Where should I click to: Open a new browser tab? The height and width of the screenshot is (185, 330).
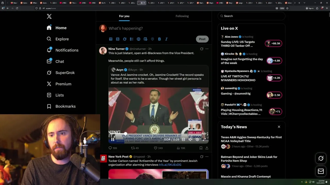point(299,3)
